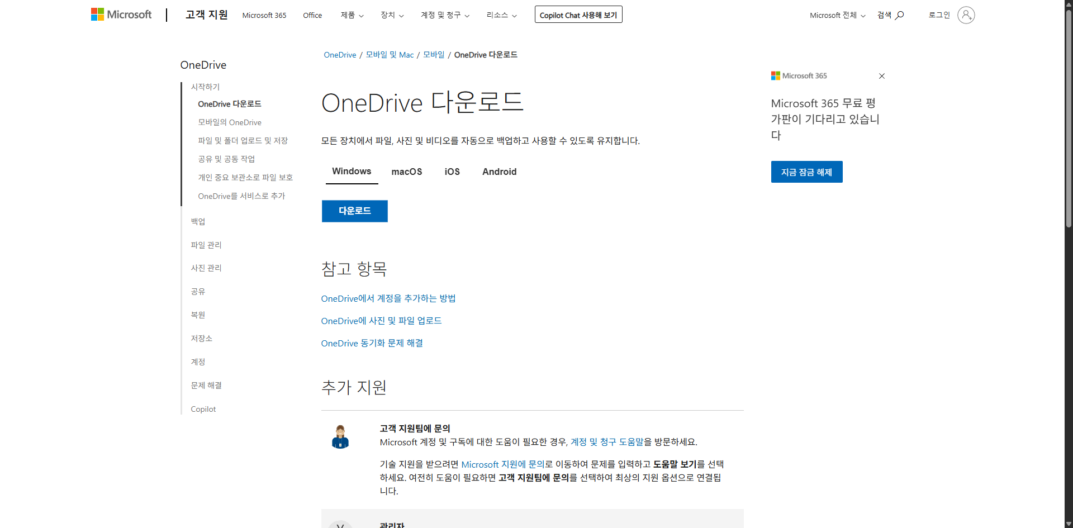Click the support agent avatar image
The width and height of the screenshot is (1073, 528).
[x=340, y=436]
